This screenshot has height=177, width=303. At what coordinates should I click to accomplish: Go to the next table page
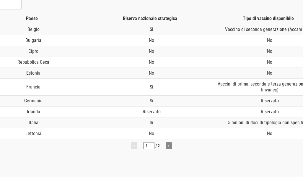169,146
